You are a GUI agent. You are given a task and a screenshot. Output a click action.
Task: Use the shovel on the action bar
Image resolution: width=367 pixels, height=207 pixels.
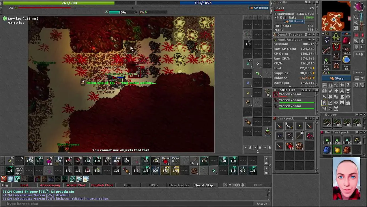(x=194, y=161)
